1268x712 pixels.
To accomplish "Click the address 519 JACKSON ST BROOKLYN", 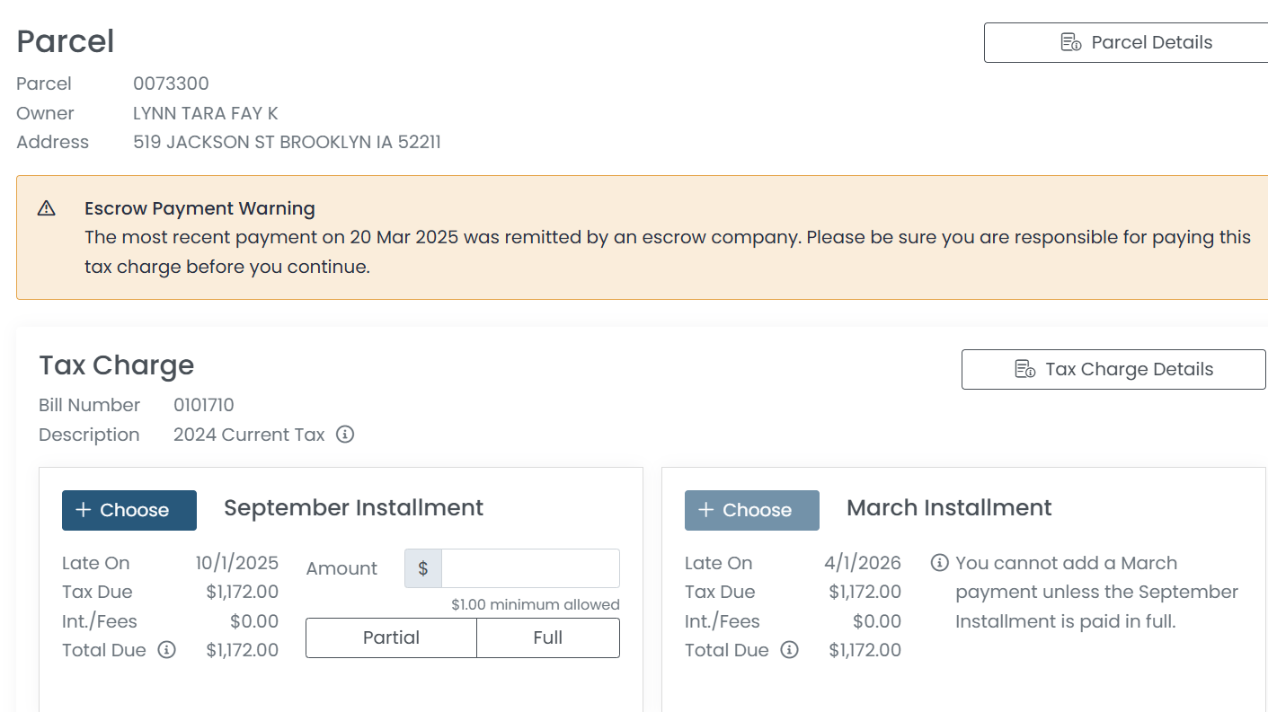I will coord(287,142).
